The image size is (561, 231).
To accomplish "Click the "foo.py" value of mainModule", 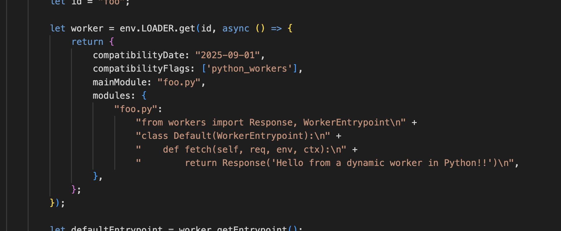I will tap(179, 82).
